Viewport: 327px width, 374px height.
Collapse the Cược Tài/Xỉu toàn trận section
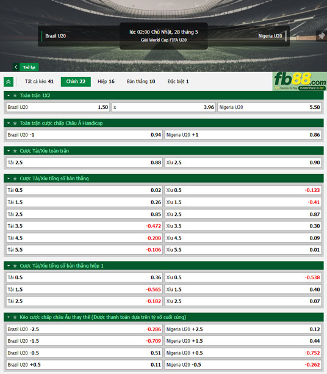(x=9, y=151)
